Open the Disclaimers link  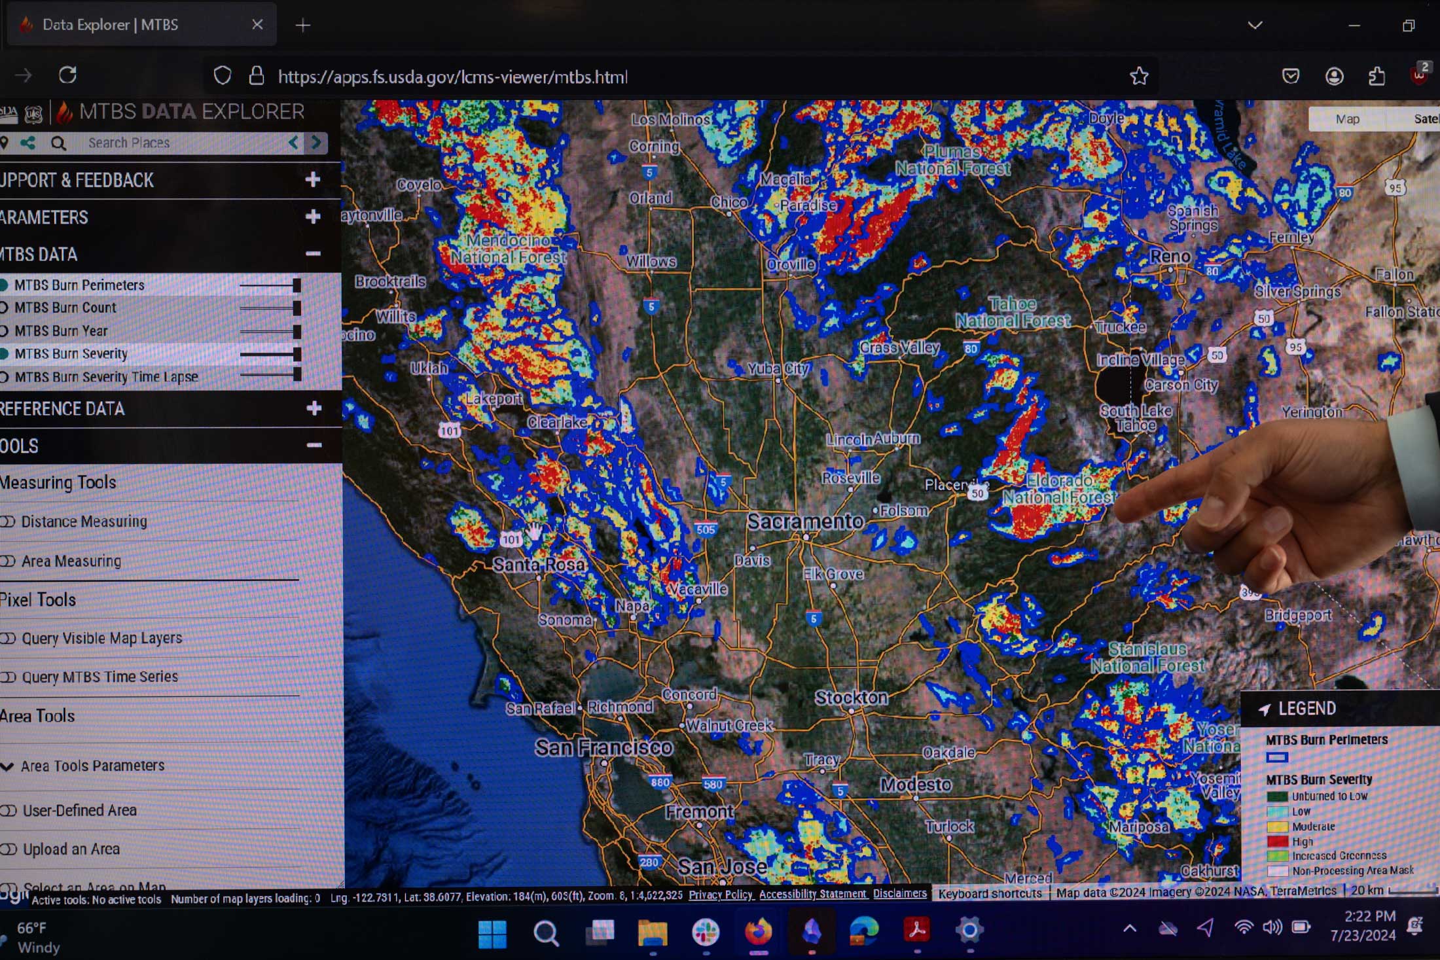(x=899, y=894)
